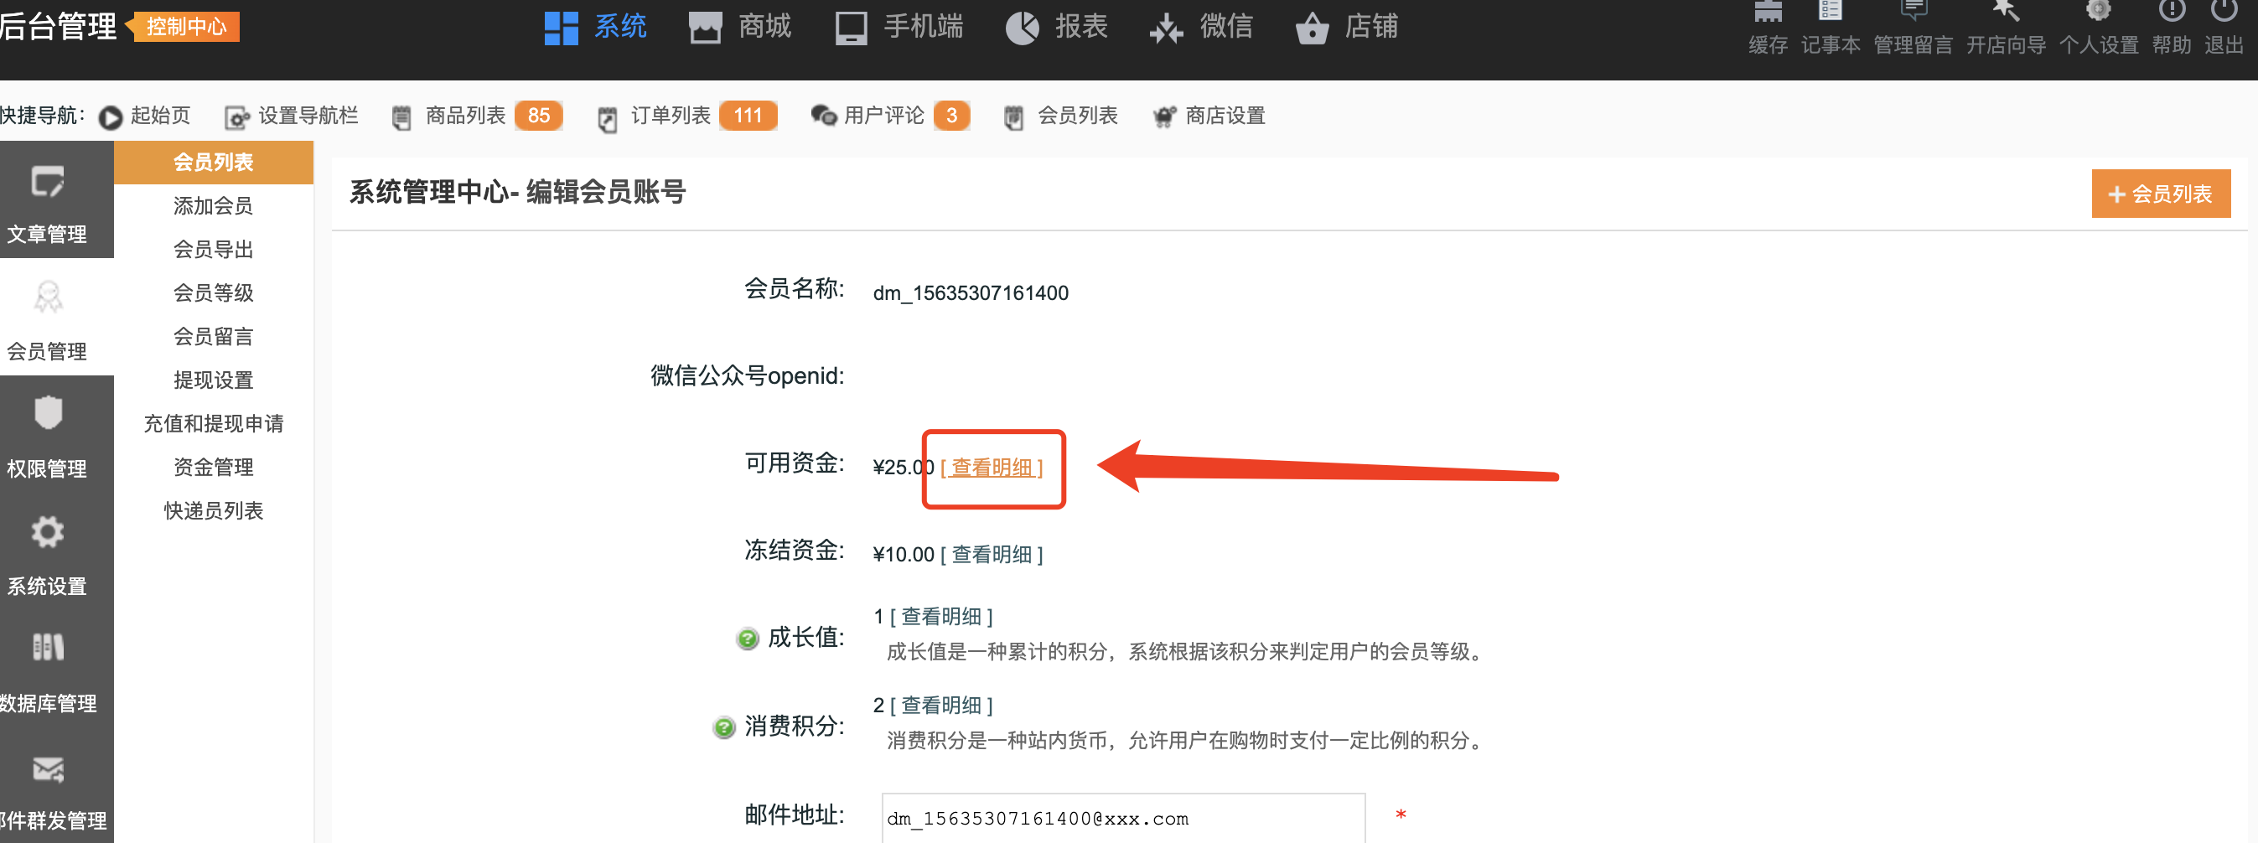Screen dimensions: 2258x843
Task: Click the 商城 storefront icon
Action: (705, 27)
